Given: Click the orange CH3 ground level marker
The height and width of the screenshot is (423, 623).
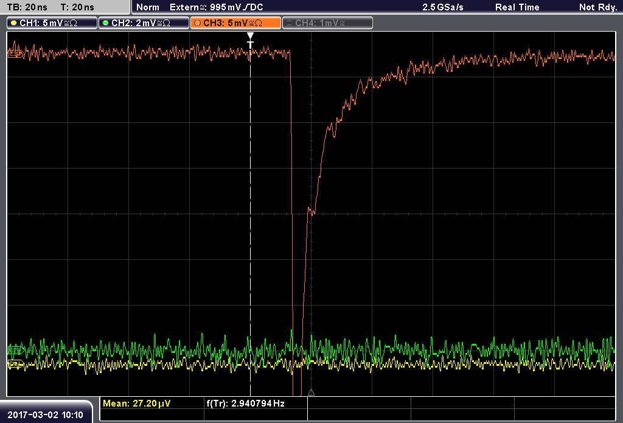Looking at the screenshot, I should (x=16, y=54).
